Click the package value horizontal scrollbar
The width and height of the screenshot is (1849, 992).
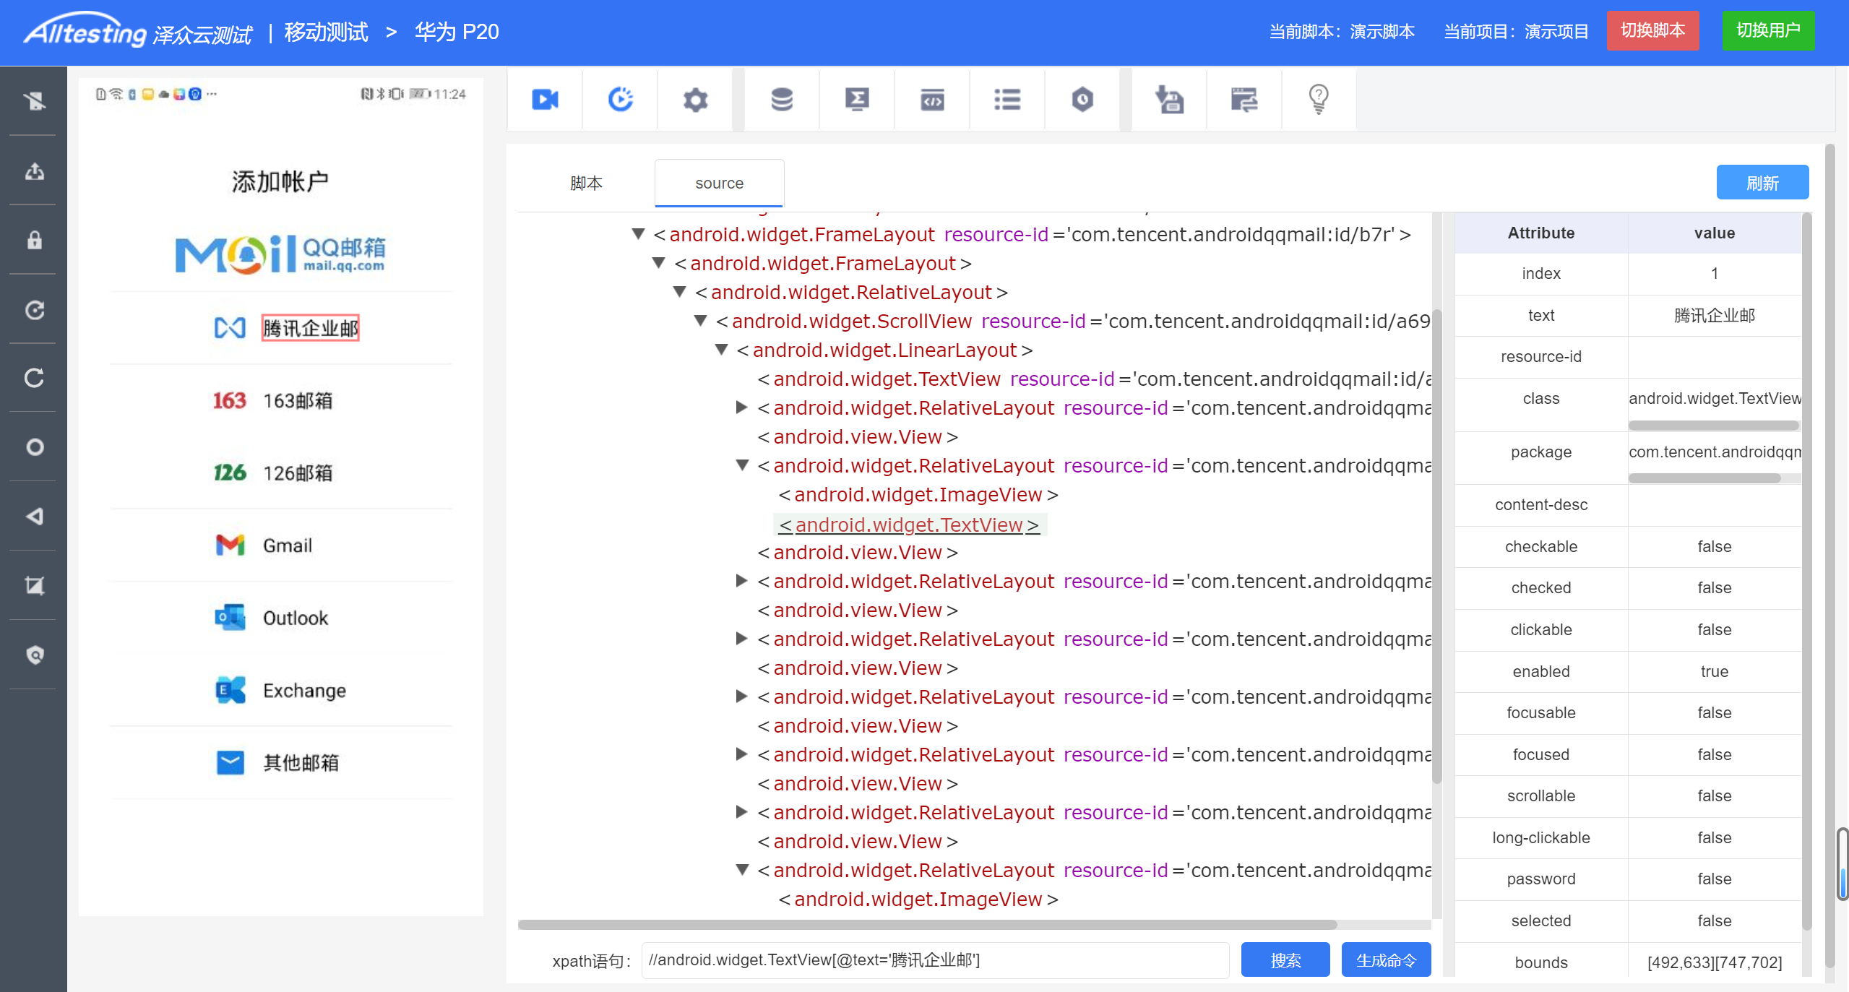click(x=1704, y=478)
